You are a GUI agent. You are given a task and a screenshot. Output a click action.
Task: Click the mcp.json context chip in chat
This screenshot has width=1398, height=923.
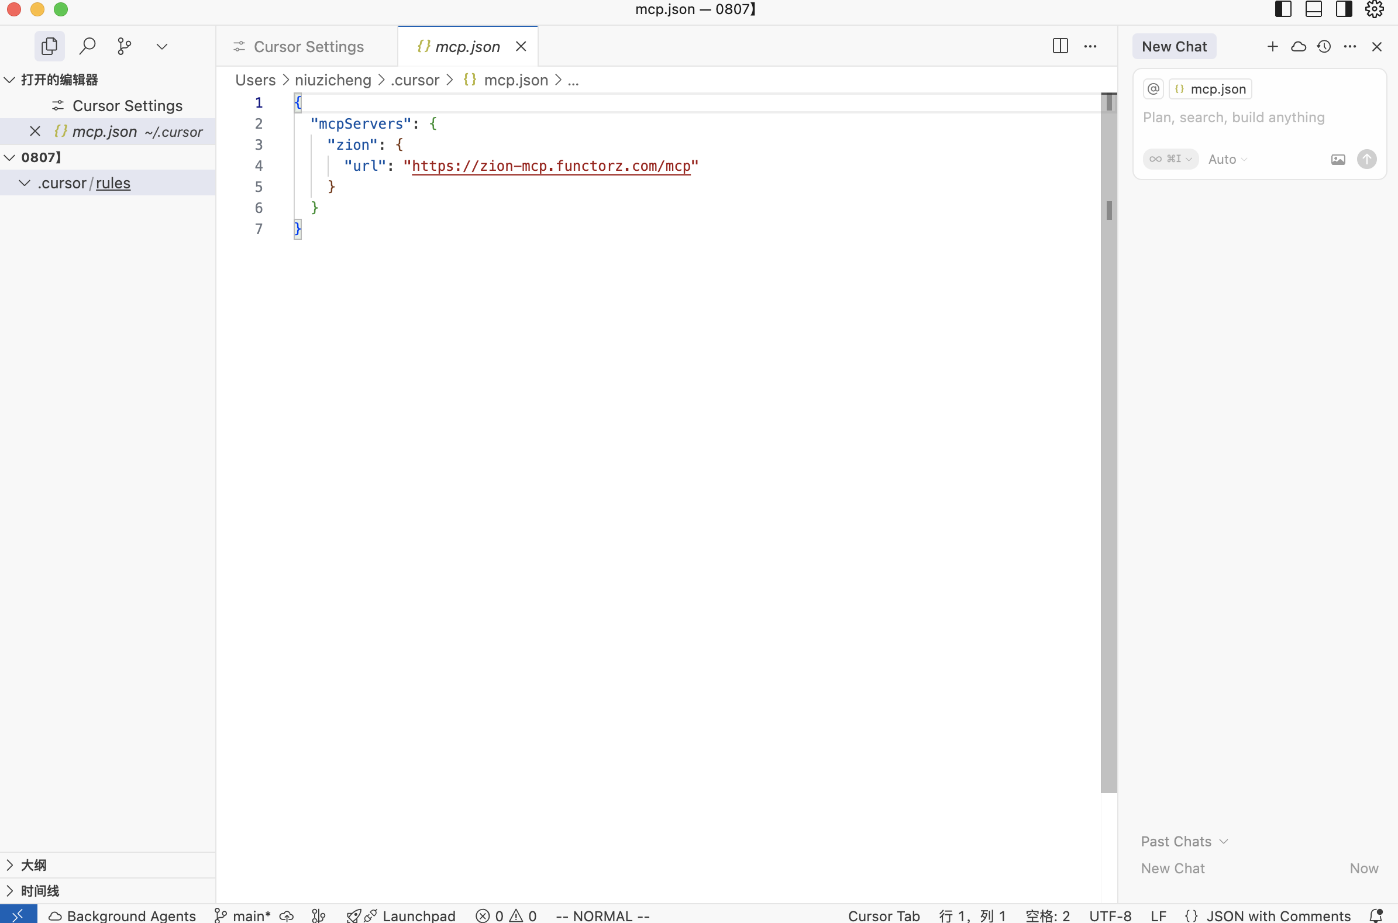1210,89
